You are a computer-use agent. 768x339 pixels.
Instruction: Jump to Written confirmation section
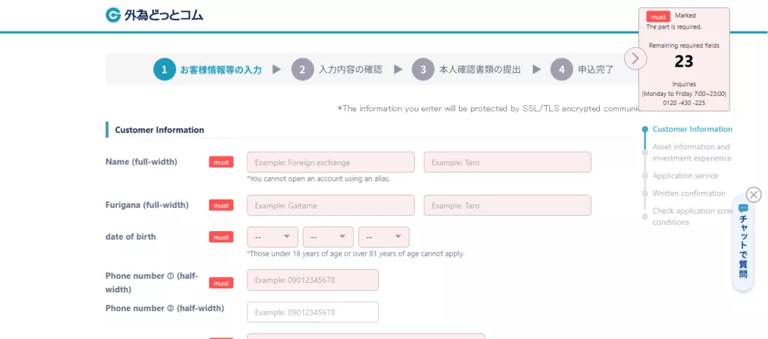click(x=688, y=193)
